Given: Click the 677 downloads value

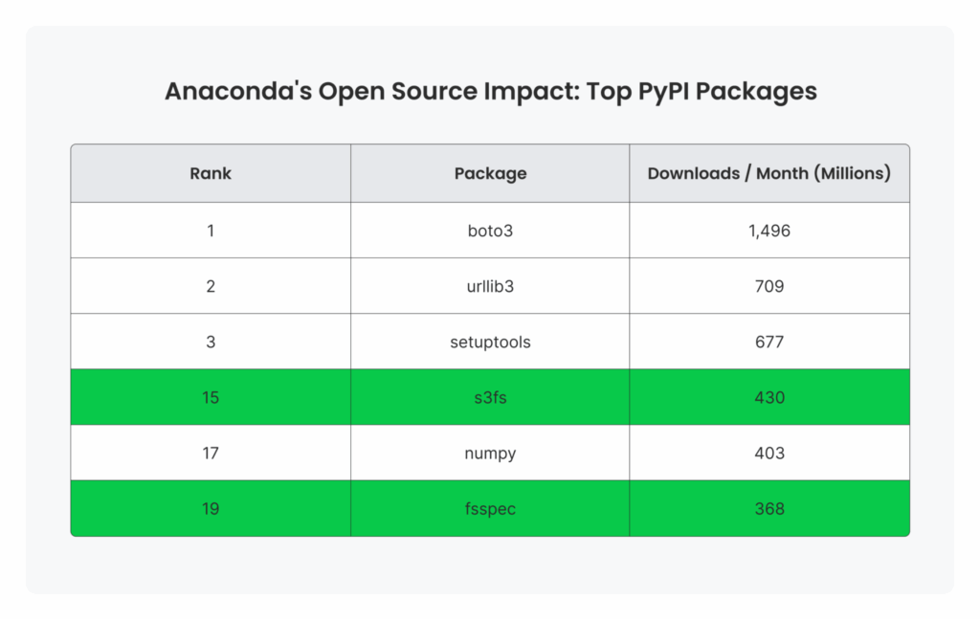Looking at the screenshot, I should pyautogui.click(x=769, y=342).
